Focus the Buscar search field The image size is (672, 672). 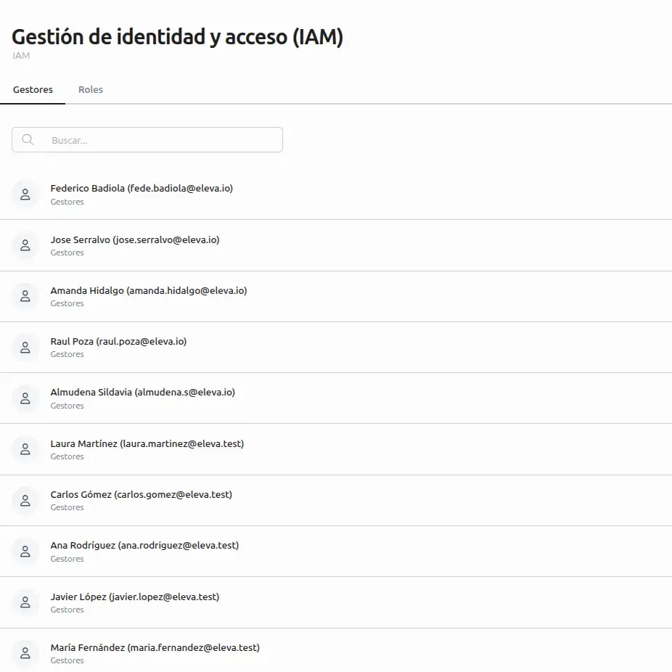[x=160, y=140]
